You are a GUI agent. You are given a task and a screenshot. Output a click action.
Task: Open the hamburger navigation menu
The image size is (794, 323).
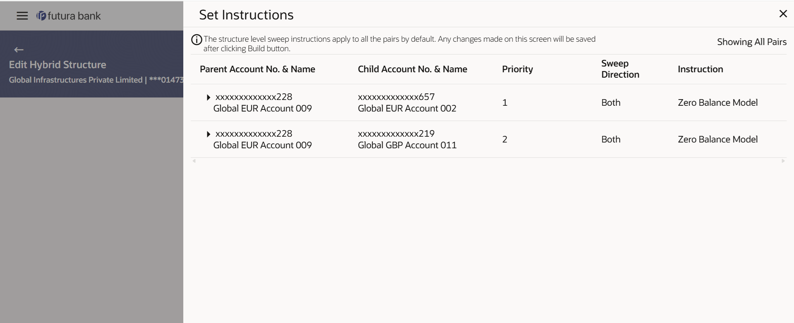tap(22, 16)
